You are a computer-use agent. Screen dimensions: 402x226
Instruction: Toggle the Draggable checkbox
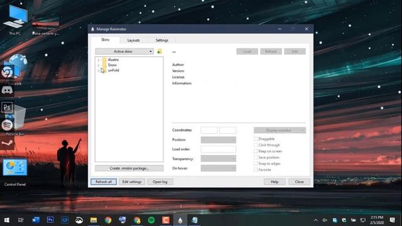click(256, 139)
